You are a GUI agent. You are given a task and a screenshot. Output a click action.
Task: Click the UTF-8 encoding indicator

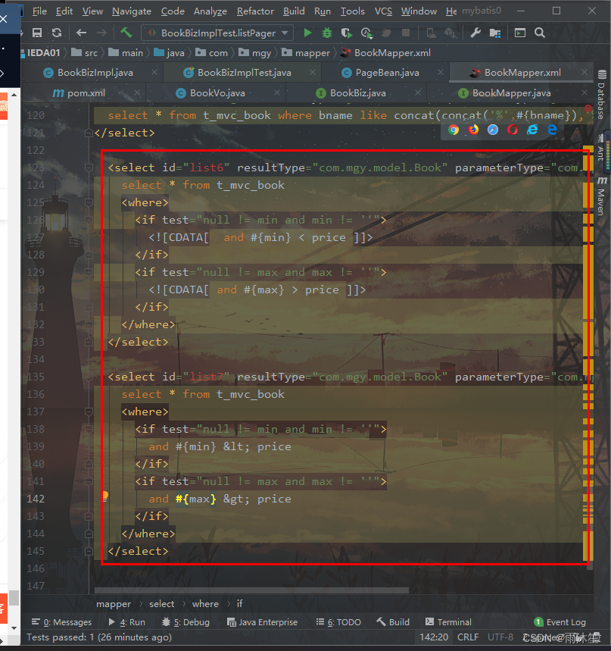tap(500, 637)
